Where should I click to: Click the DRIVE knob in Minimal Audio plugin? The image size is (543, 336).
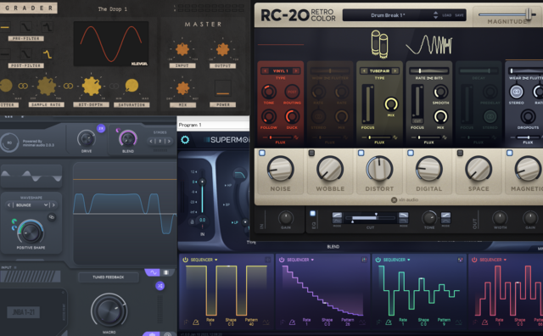coord(87,139)
